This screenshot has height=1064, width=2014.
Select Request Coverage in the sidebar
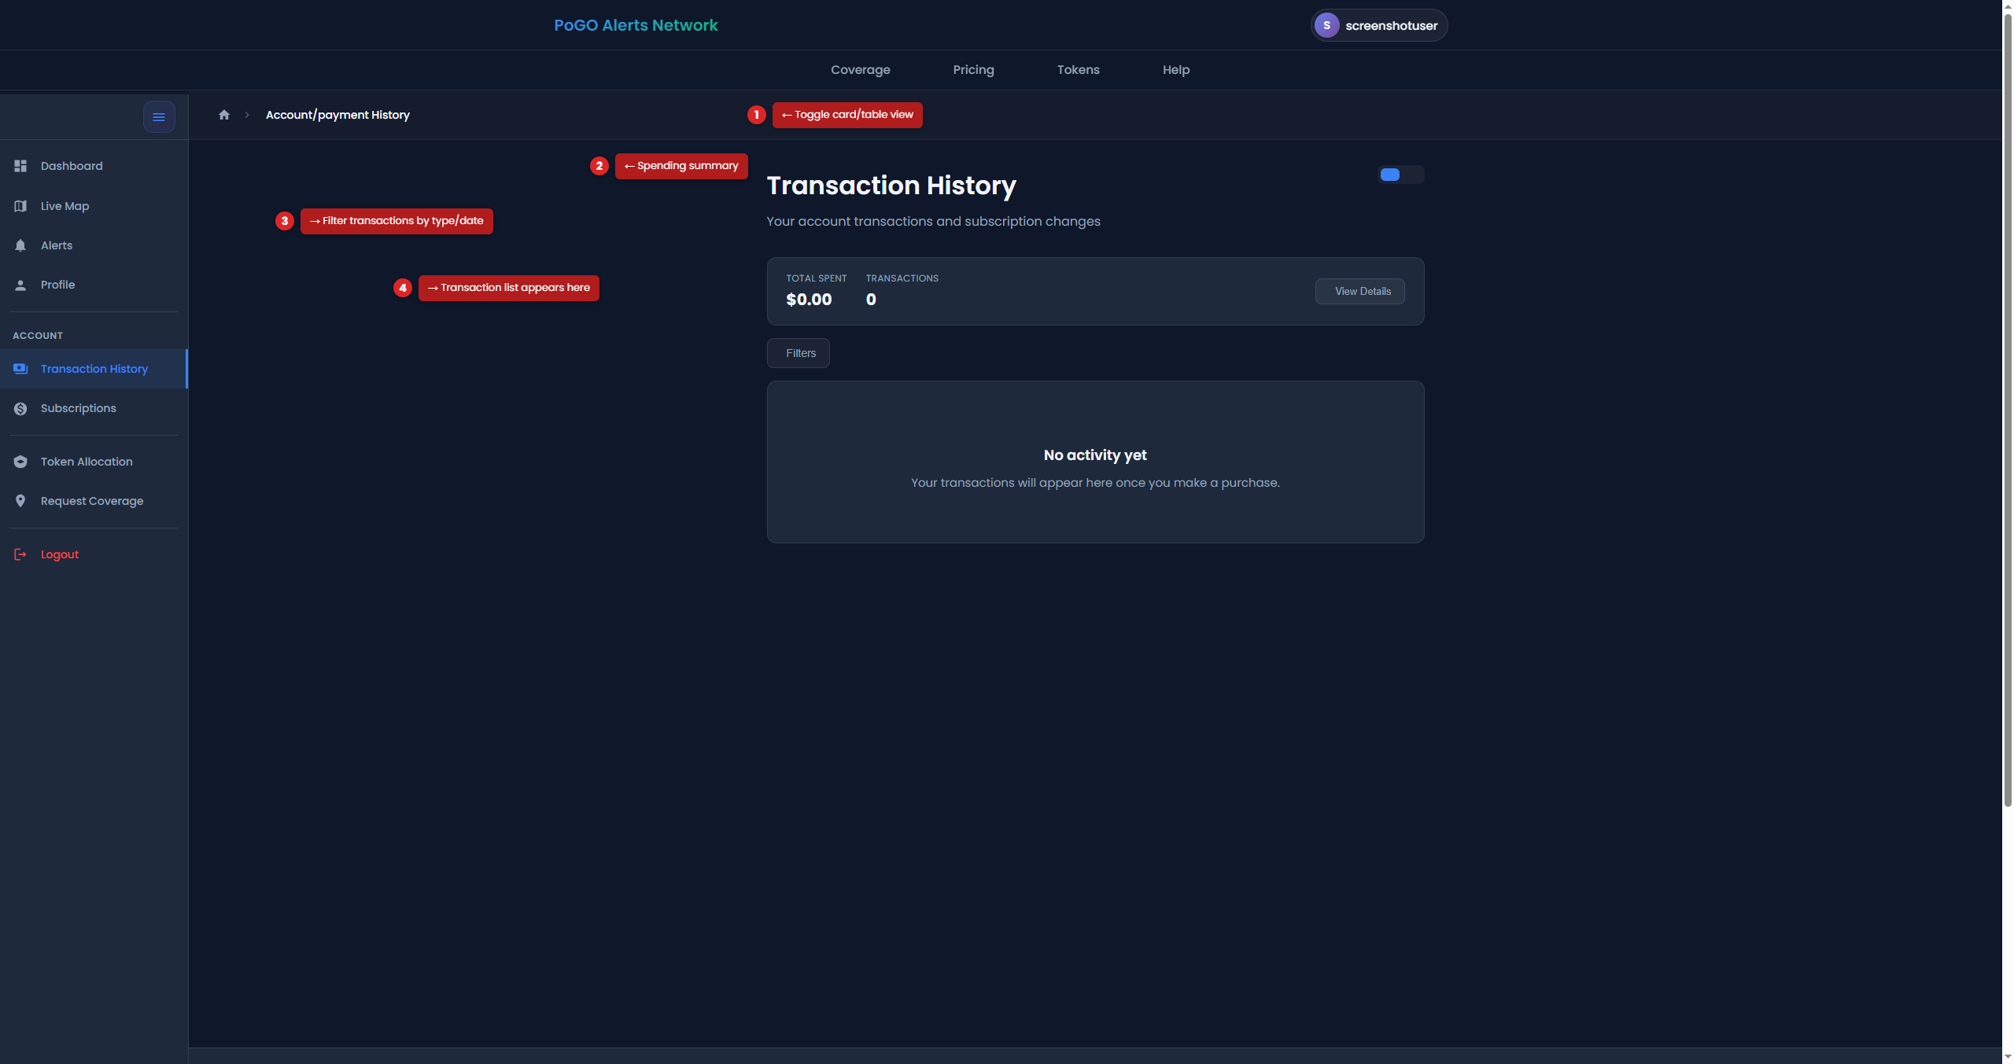(94, 501)
